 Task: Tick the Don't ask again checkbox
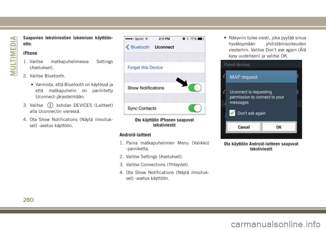click(232, 113)
